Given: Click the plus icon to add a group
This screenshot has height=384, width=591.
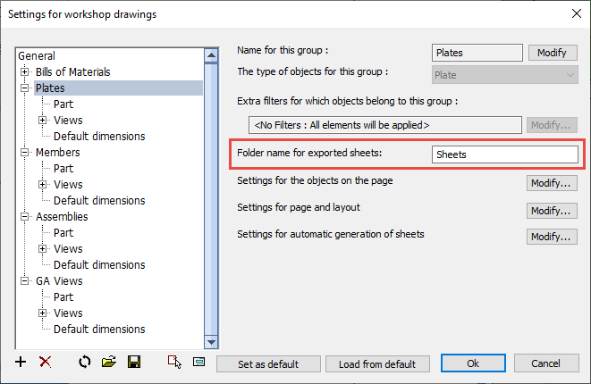Looking at the screenshot, I should (x=21, y=363).
